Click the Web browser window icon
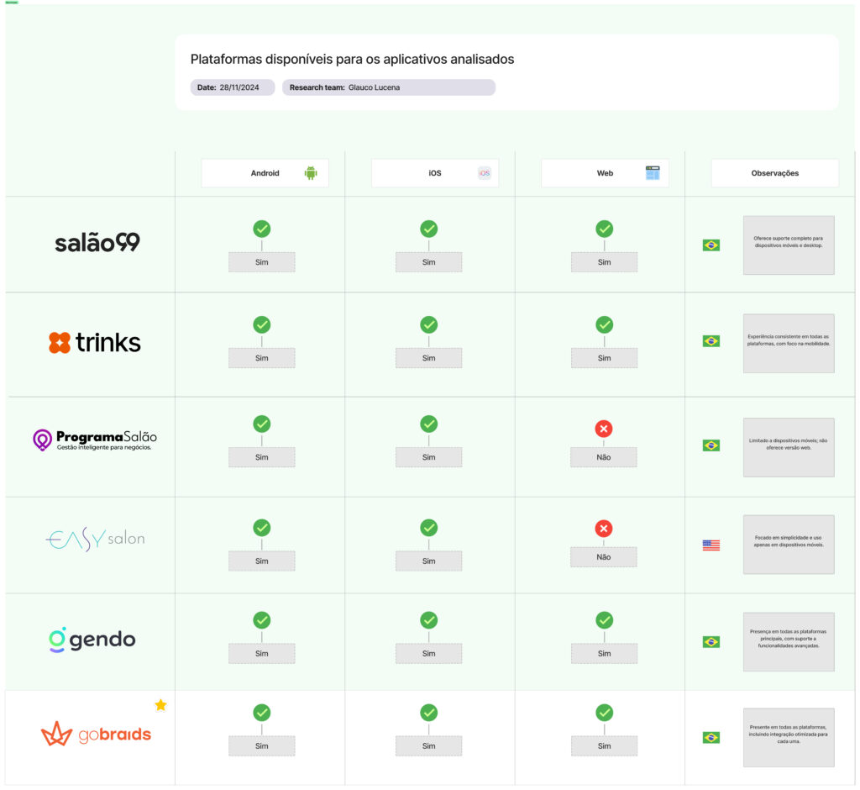 (x=653, y=173)
